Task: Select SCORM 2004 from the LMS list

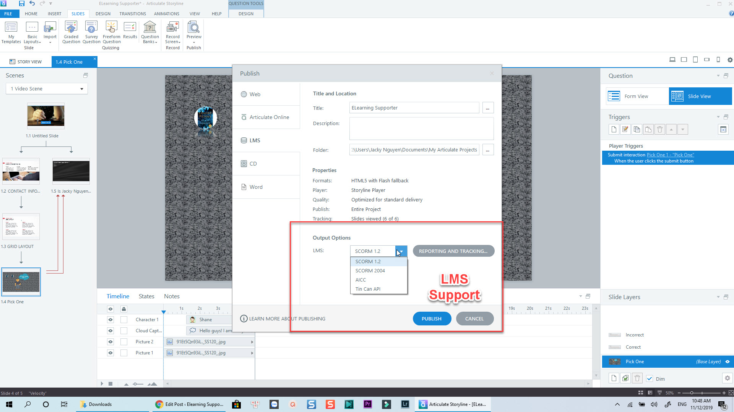Action: pos(370,271)
